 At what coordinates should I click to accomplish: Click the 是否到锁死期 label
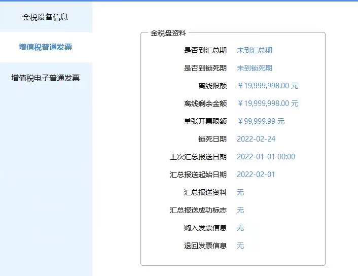pyautogui.click(x=205, y=68)
